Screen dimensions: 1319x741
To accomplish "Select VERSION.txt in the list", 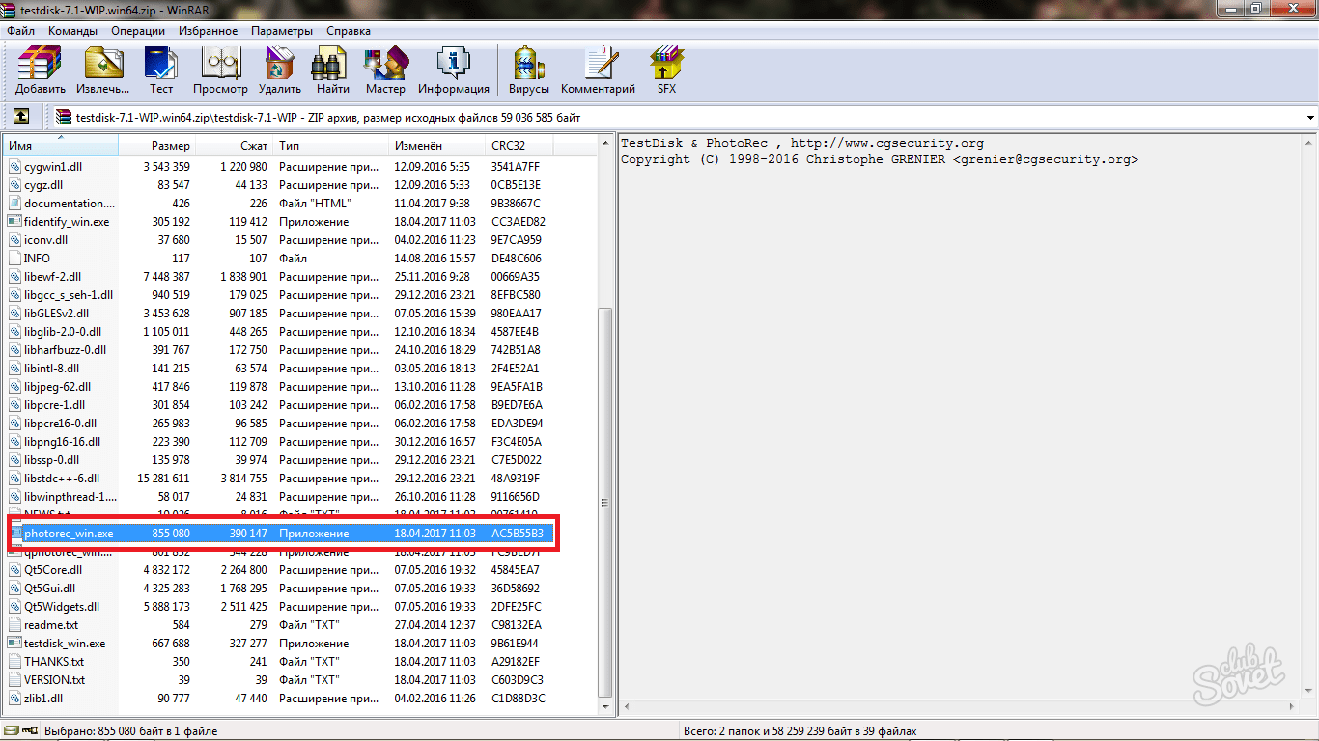I will (x=55, y=679).
